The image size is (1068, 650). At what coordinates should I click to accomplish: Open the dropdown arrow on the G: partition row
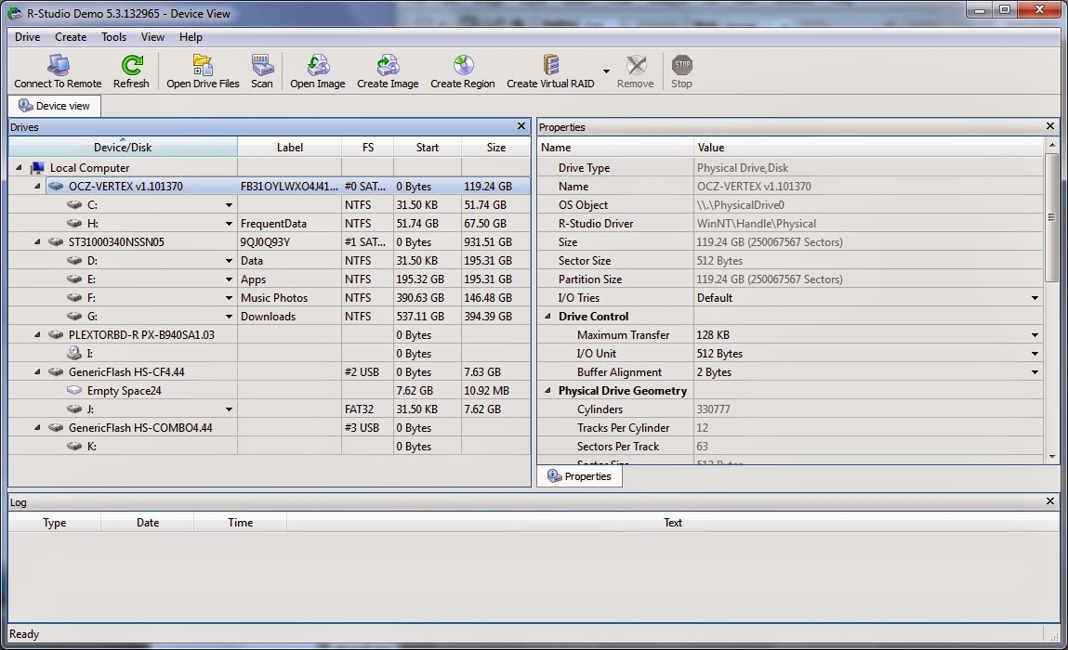coord(229,317)
